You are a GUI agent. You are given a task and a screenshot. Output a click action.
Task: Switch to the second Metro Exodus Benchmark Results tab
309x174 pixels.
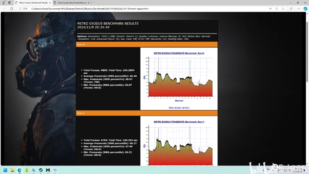pos(72,3)
